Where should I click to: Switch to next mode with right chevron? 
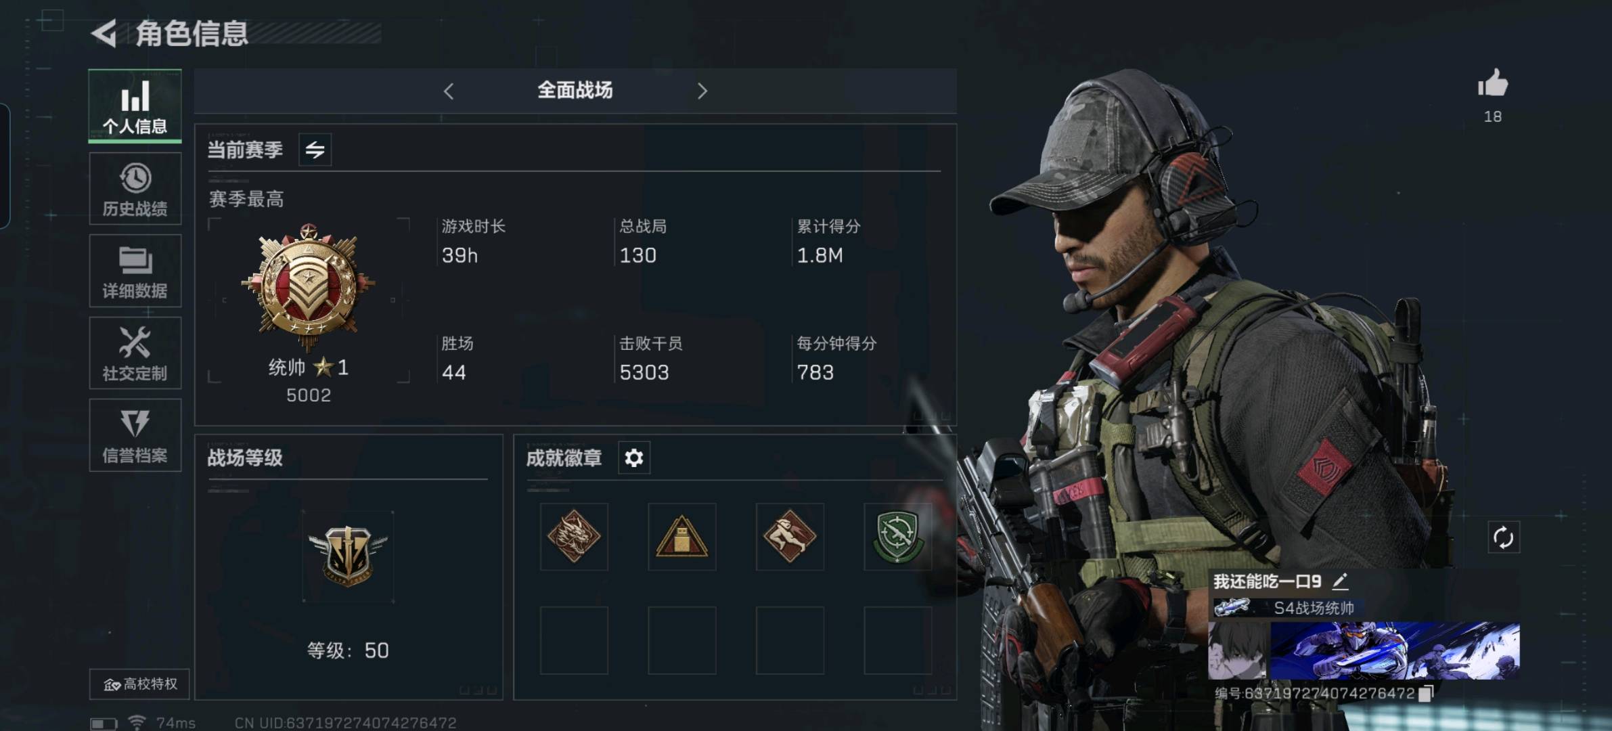pos(702,91)
